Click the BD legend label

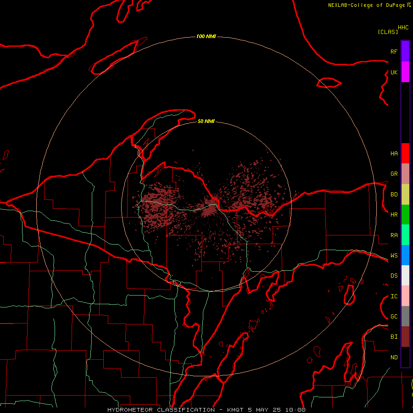(394, 195)
